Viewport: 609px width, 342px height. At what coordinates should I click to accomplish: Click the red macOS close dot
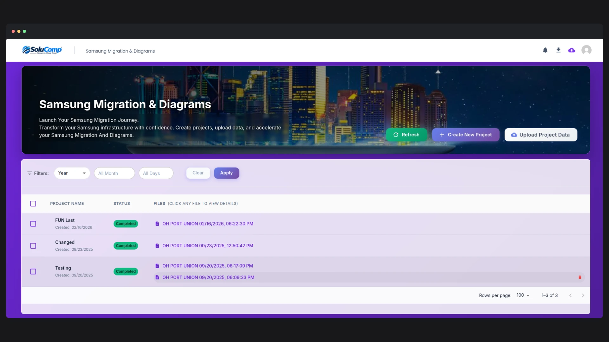coord(13,31)
